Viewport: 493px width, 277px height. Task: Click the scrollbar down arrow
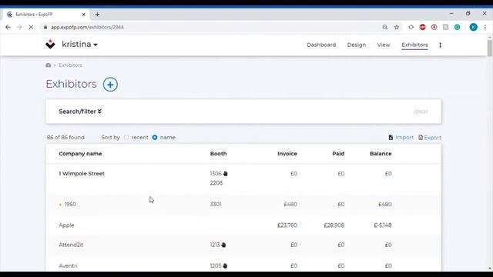(490, 269)
